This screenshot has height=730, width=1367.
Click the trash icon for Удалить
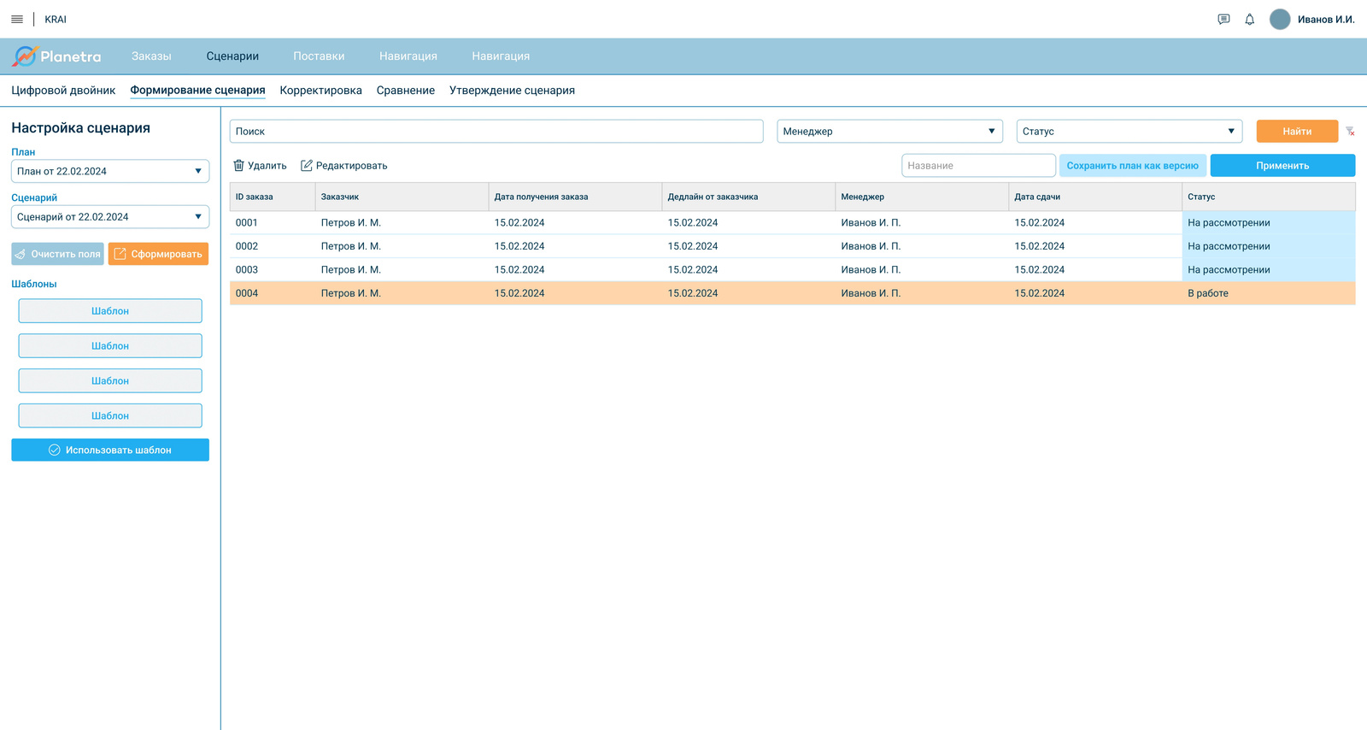[x=239, y=165]
